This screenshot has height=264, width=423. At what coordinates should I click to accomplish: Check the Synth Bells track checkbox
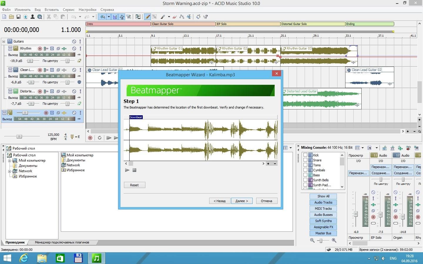(x=305, y=180)
